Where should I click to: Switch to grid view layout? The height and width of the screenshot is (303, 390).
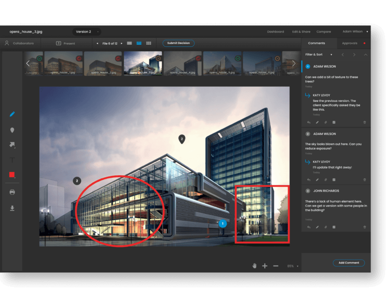click(x=150, y=43)
